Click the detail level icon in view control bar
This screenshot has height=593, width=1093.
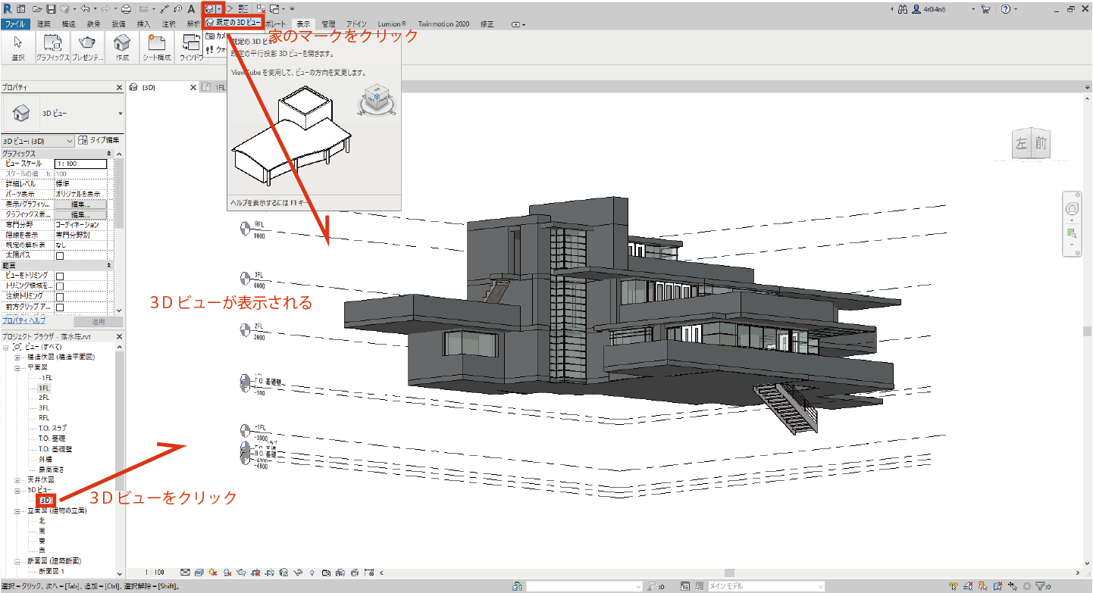[185, 573]
